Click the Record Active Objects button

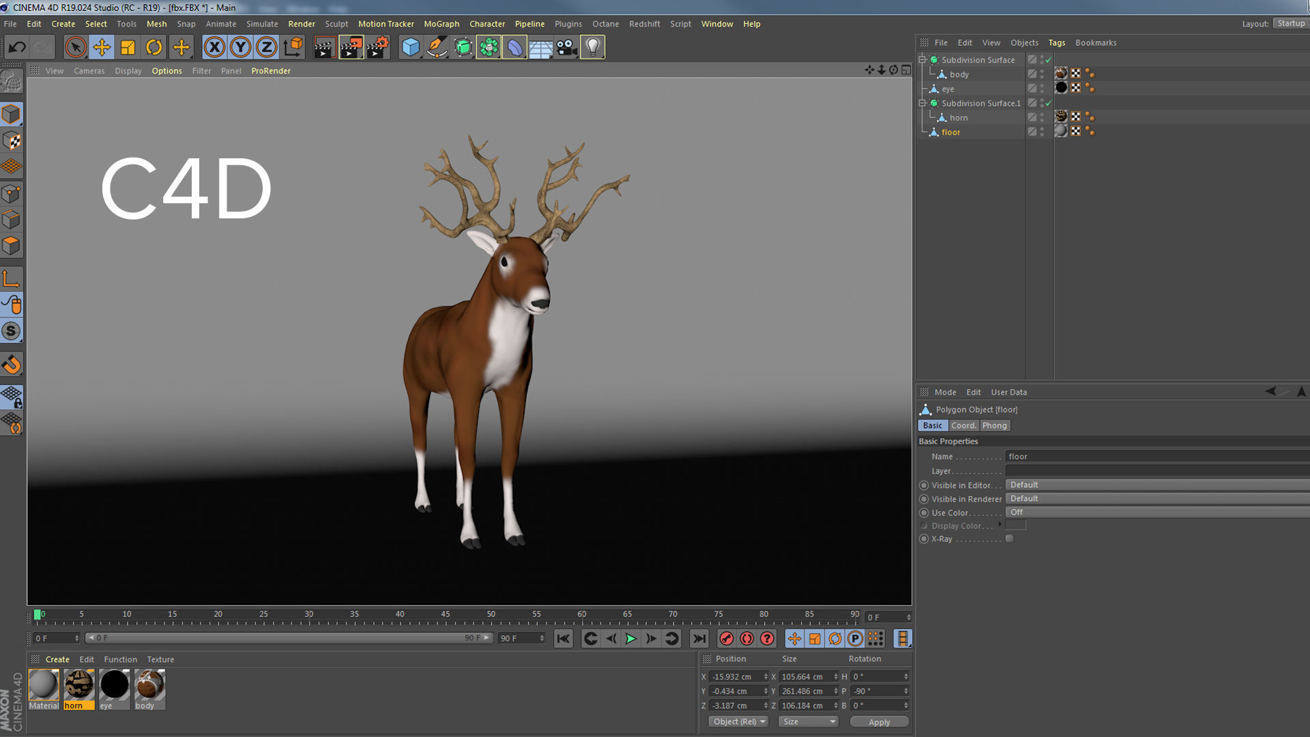(727, 639)
